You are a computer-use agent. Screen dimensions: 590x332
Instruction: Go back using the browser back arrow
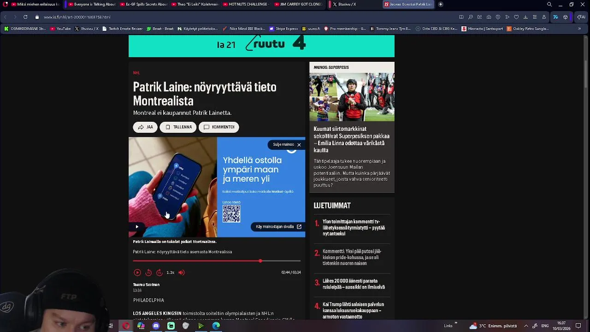tap(6, 17)
